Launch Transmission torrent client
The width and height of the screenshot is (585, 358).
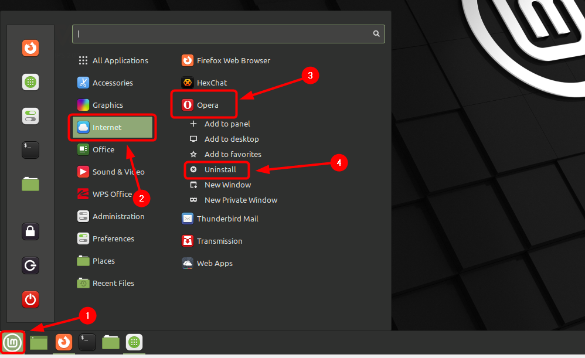pos(212,241)
